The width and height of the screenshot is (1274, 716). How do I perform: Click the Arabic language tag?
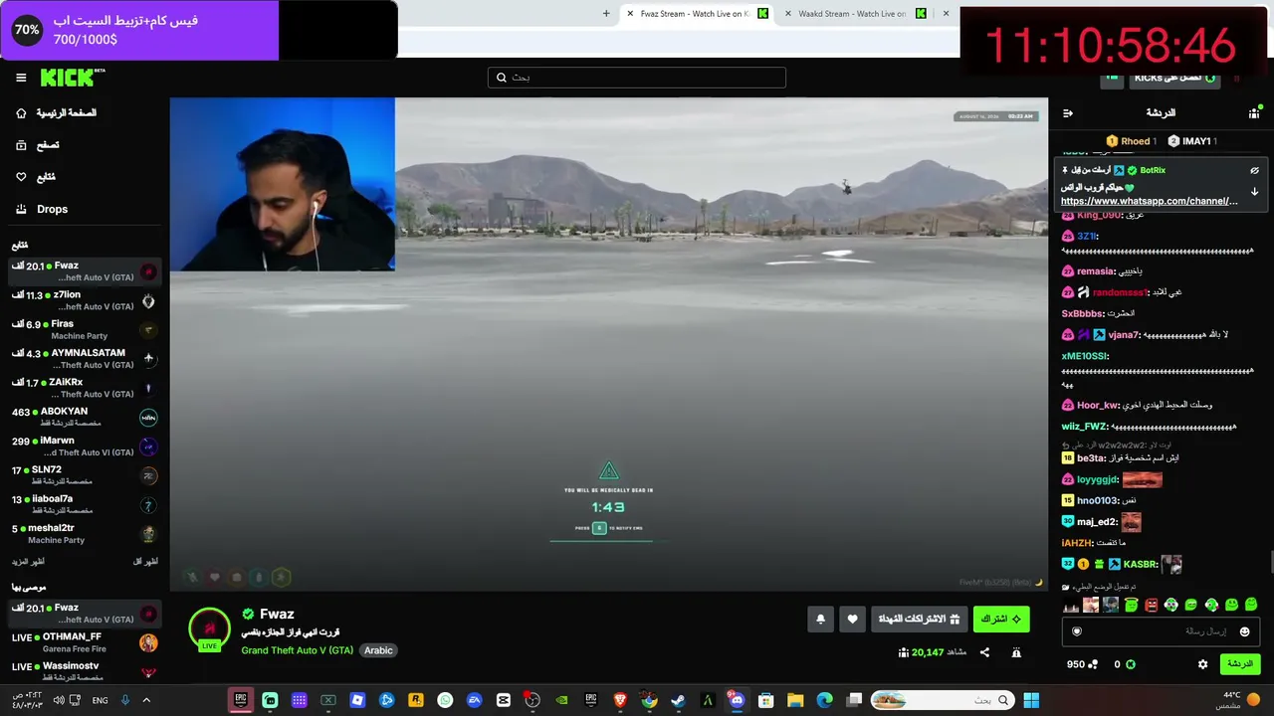(378, 650)
